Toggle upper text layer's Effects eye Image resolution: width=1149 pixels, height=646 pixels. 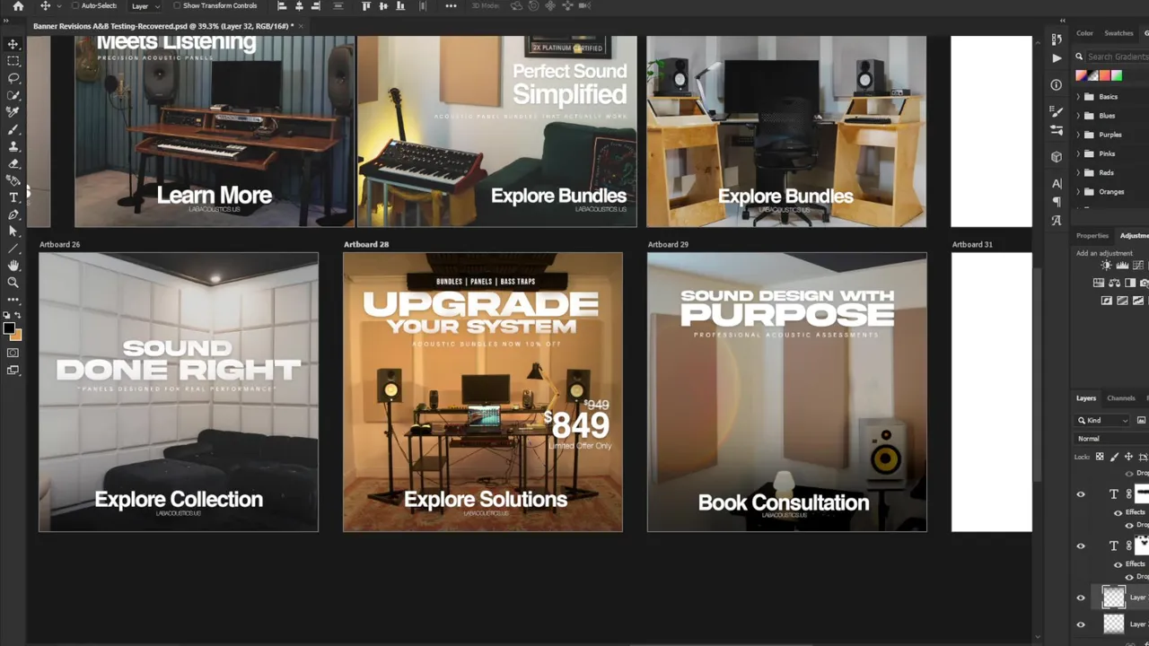(1118, 512)
